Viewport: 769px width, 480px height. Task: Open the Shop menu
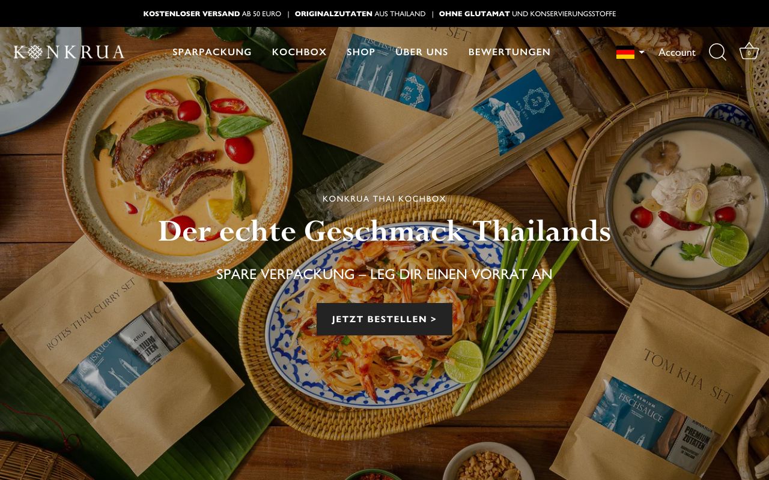pos(361,52)
